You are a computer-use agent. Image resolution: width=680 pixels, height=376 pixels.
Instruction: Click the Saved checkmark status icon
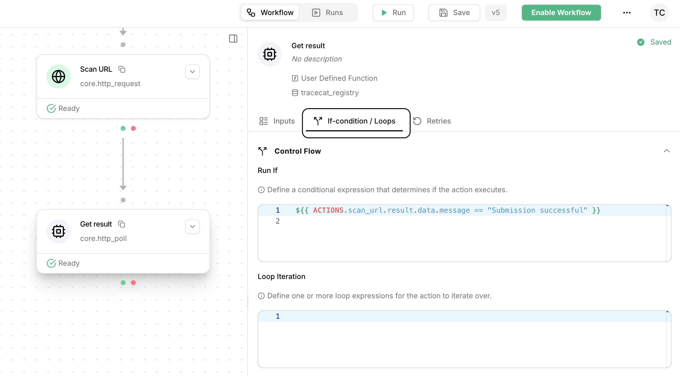point(641,42)
